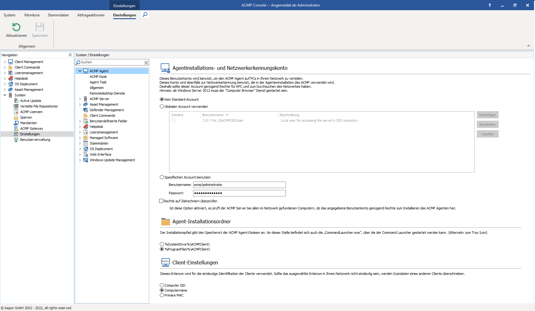
Task: Click the Benutzername input field
Action: click(240, 185)
